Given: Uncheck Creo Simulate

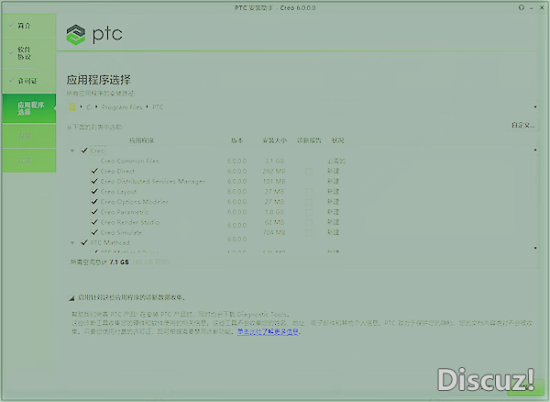Looking at the screenshot, I should click(94, 232).
